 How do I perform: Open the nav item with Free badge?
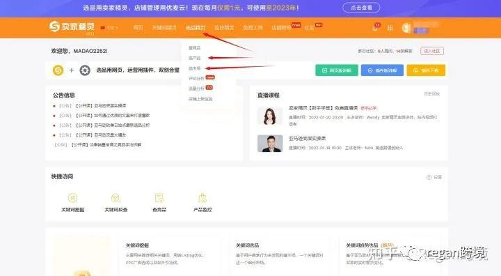click(x=282, y=28)
